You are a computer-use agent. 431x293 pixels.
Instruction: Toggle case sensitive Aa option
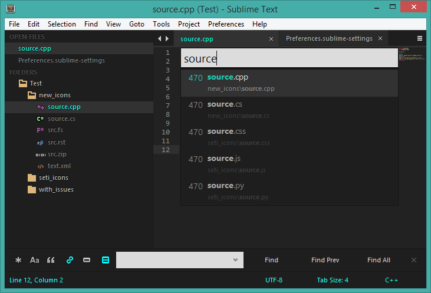tap(34, 260)
